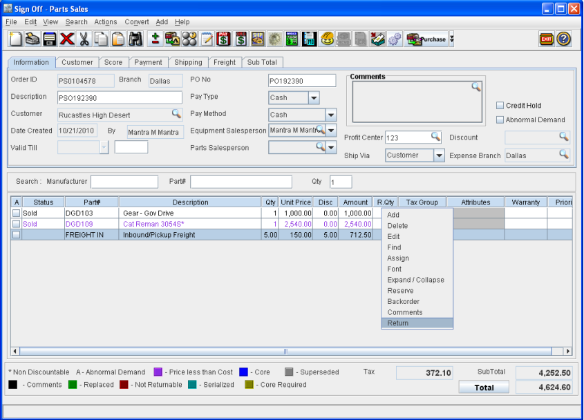The image size is (584, 420).
Task: Click the Description column header
Action: [x=190, y=202]
